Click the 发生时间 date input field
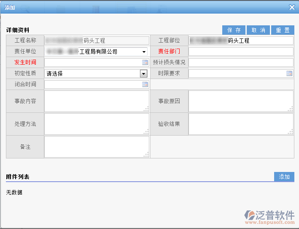299x229 pixels. pos(93,63)
